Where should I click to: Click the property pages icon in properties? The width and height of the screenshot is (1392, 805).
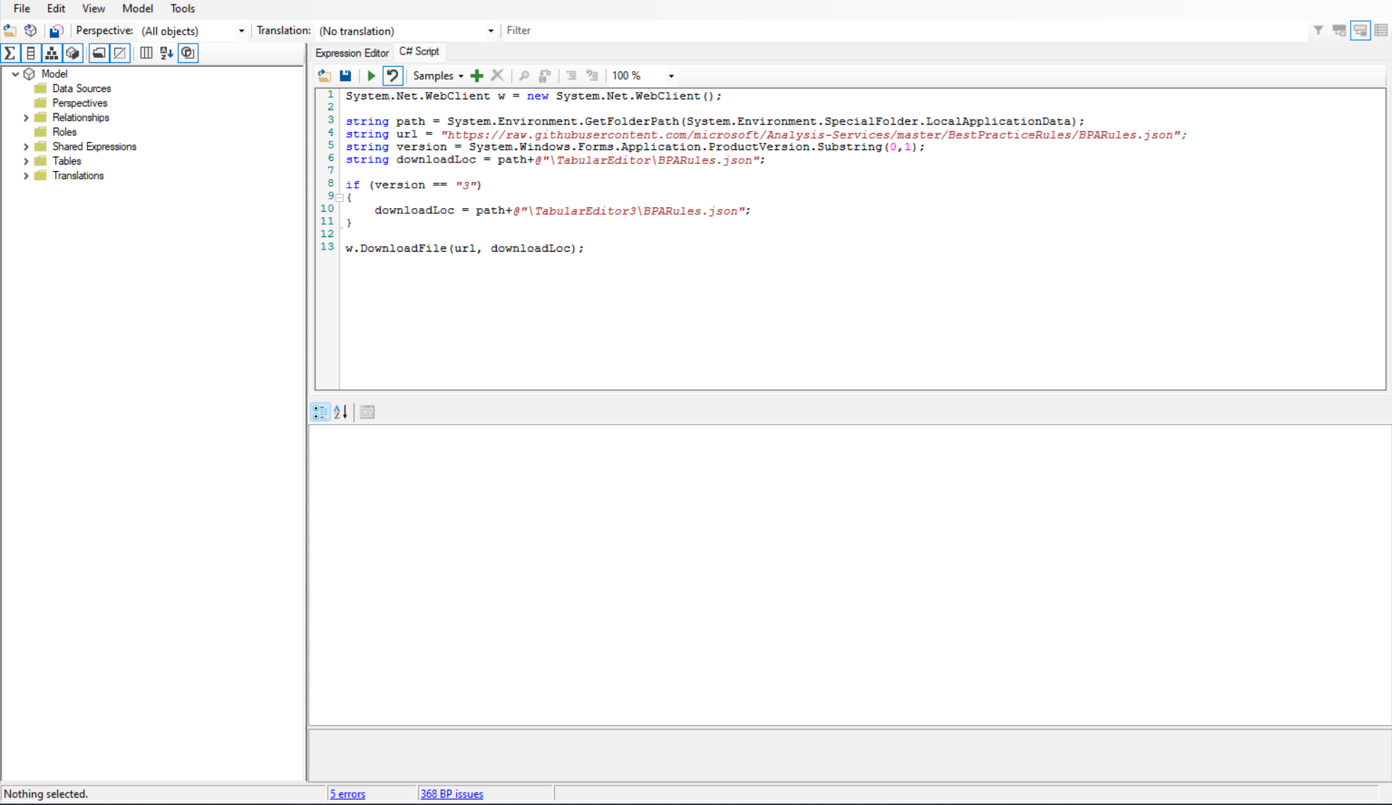coord(367,412)
